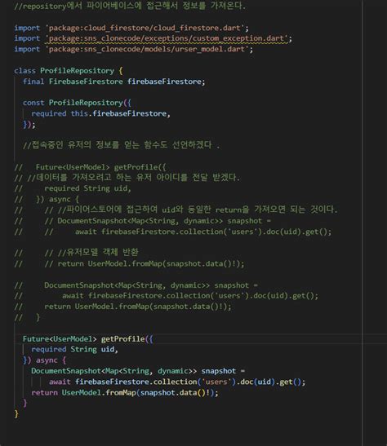Click the 'const ProfileRepository({' constructor line
The height and width of the screenshot is (446, 387).
[77, 103]
